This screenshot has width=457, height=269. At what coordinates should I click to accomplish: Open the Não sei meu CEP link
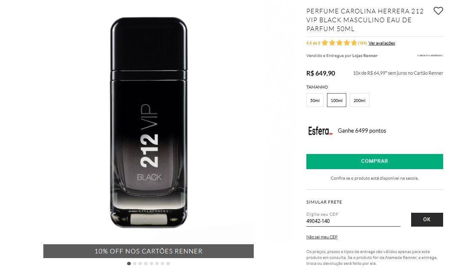[322, 237]
